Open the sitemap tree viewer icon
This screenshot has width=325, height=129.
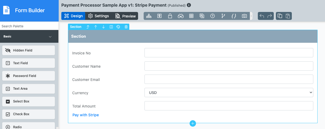tap(149, 16)
